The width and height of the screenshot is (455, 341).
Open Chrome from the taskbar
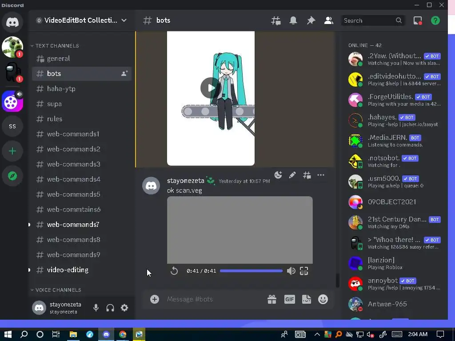tap(123, 334)
